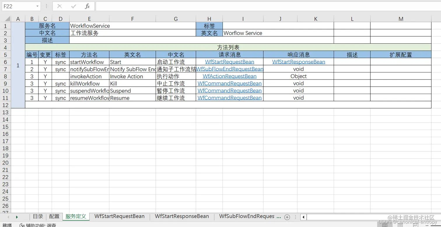Click the 英文名 label cell in row 2

tap(209, 33)
